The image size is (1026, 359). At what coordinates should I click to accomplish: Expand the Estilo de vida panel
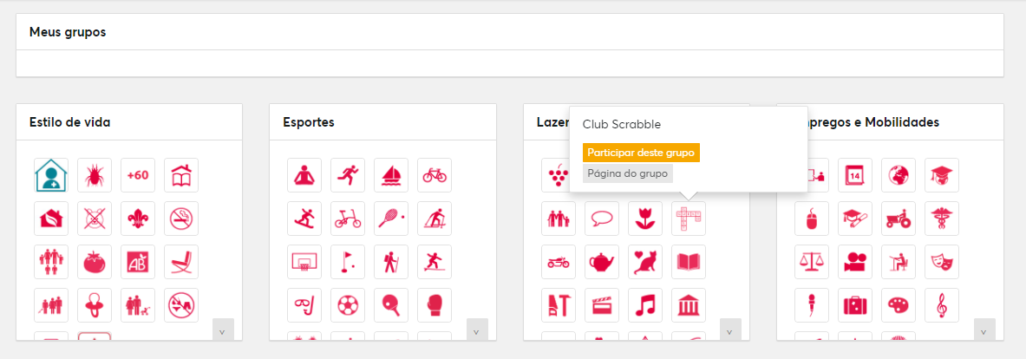pyautogui.click(x=223, y=330)
